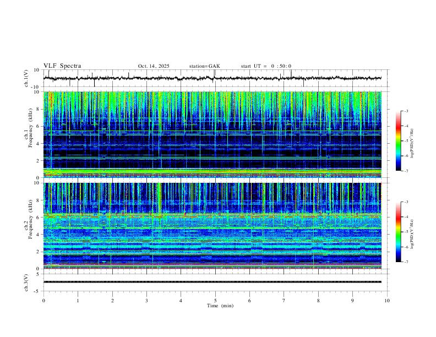The height and width of the screenshot is (337, 436).
Task: Click the "ch.3(V)" axis label
Action: (26, 282)
